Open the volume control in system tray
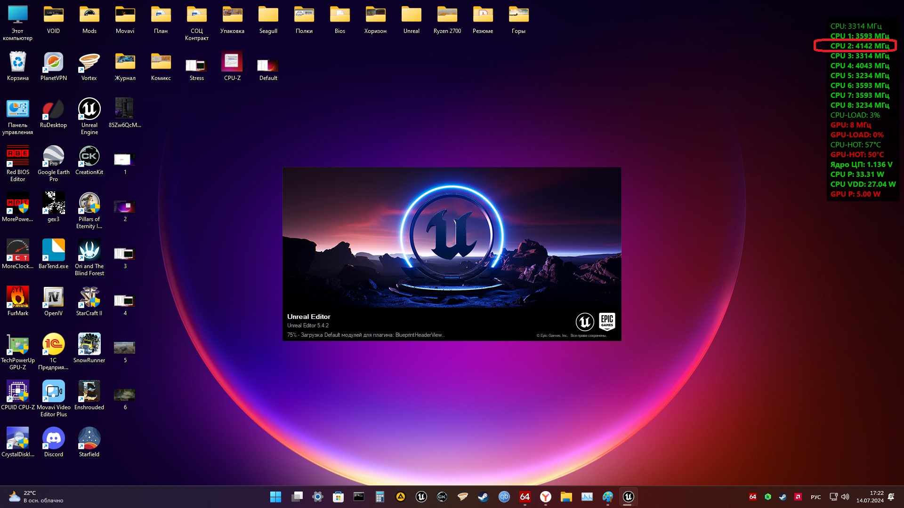The image size is (904, 508). point(845,497)
